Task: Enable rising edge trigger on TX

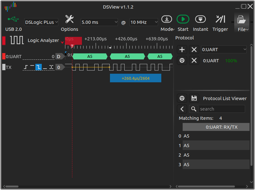Action: click(x=26, y=67)
